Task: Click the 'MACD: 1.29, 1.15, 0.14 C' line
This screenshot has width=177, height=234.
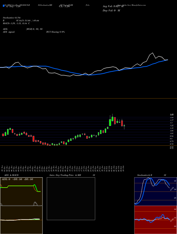Action: pyautogui.click(x=16, y=23)
